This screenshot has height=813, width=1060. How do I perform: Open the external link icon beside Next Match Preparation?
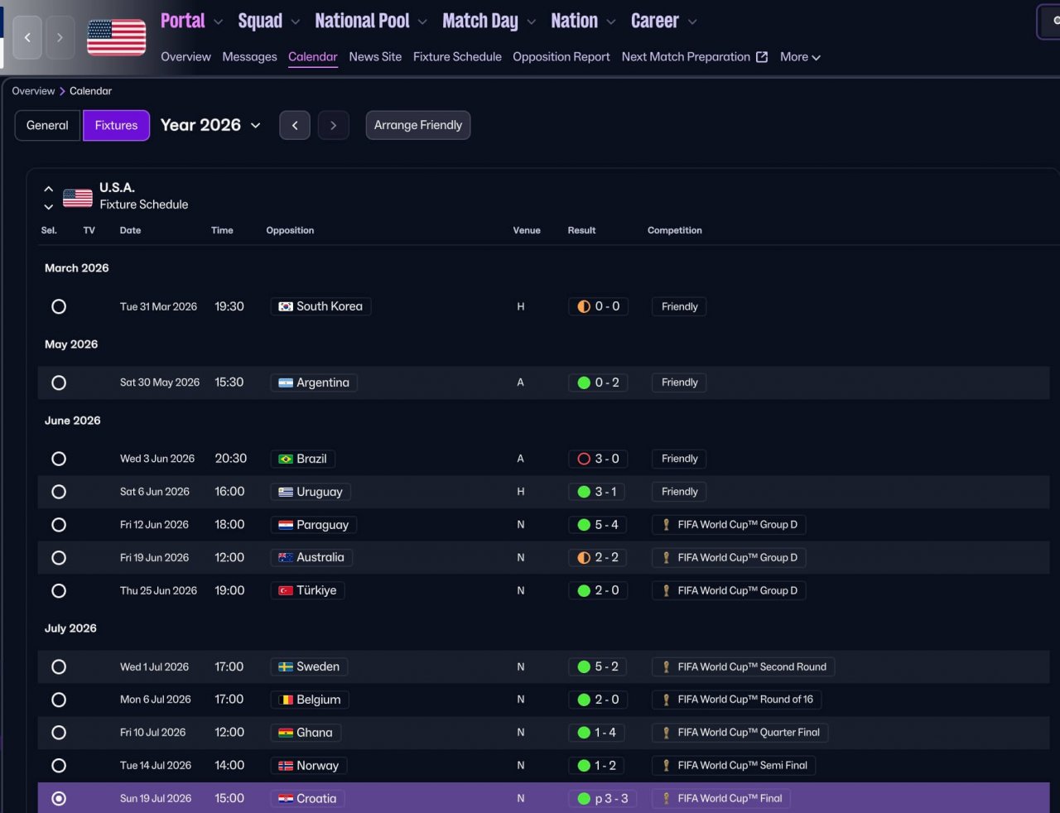pyautogui.click(x=762, y=57)
